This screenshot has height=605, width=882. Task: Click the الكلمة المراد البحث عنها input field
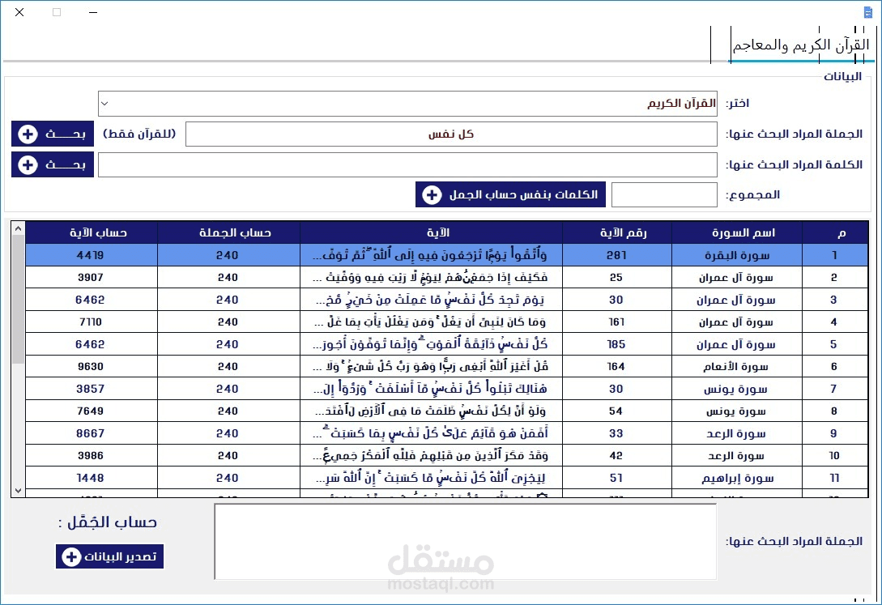[x=407, y=164]
